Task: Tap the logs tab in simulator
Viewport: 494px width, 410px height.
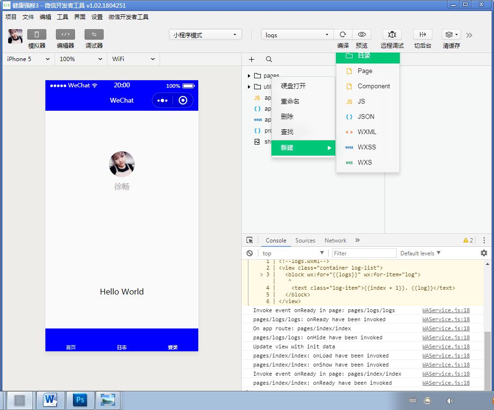Action: [122, 347]
